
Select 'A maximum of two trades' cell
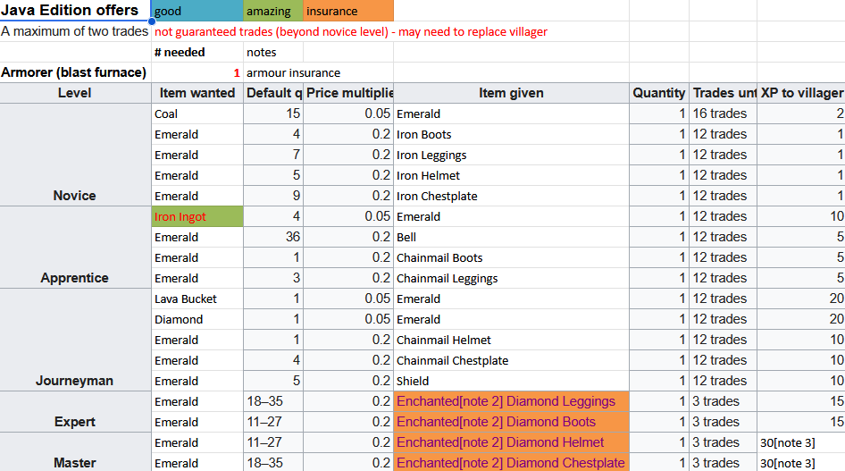[75, 32]
